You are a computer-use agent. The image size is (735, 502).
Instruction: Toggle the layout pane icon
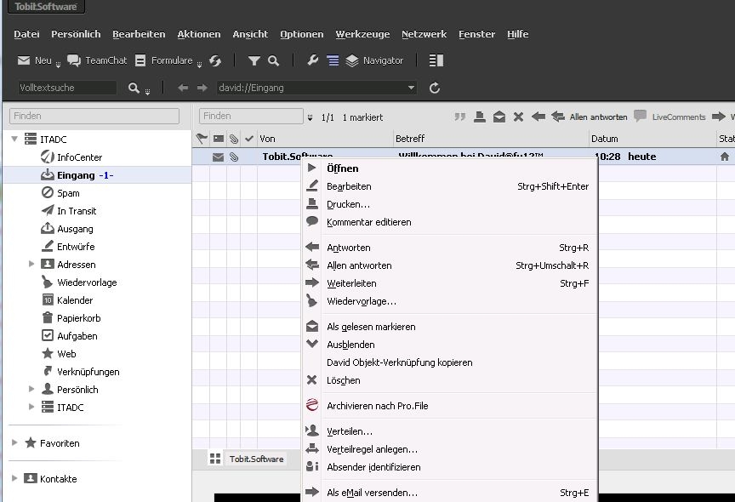tap(436, 60)
